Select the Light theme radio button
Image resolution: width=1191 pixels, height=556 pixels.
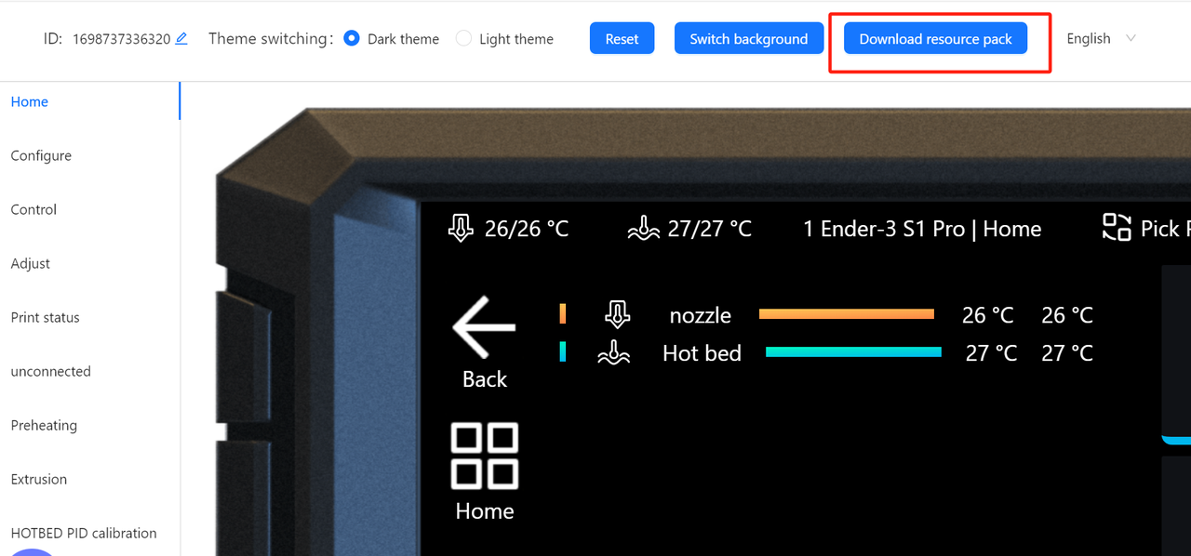coord(463,38)
